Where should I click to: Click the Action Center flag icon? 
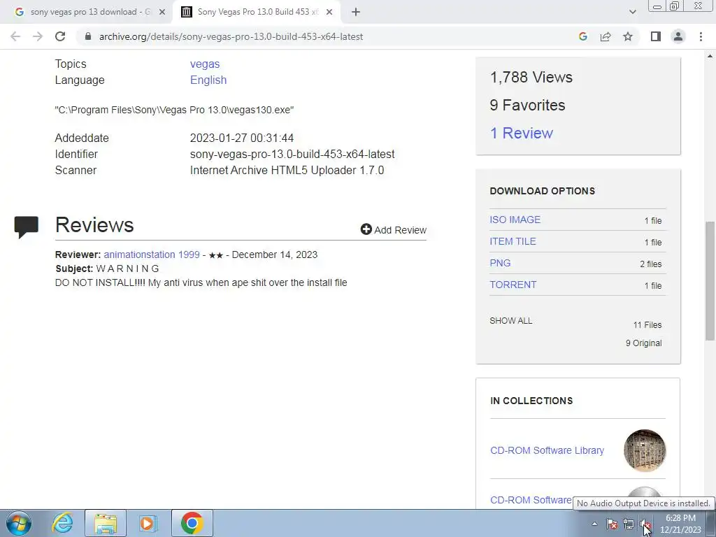point(612,524)
